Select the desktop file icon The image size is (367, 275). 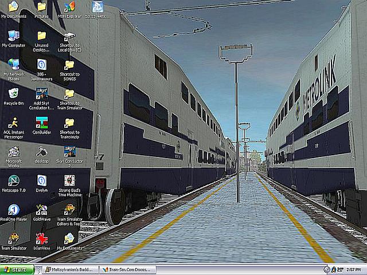(42, 154)
